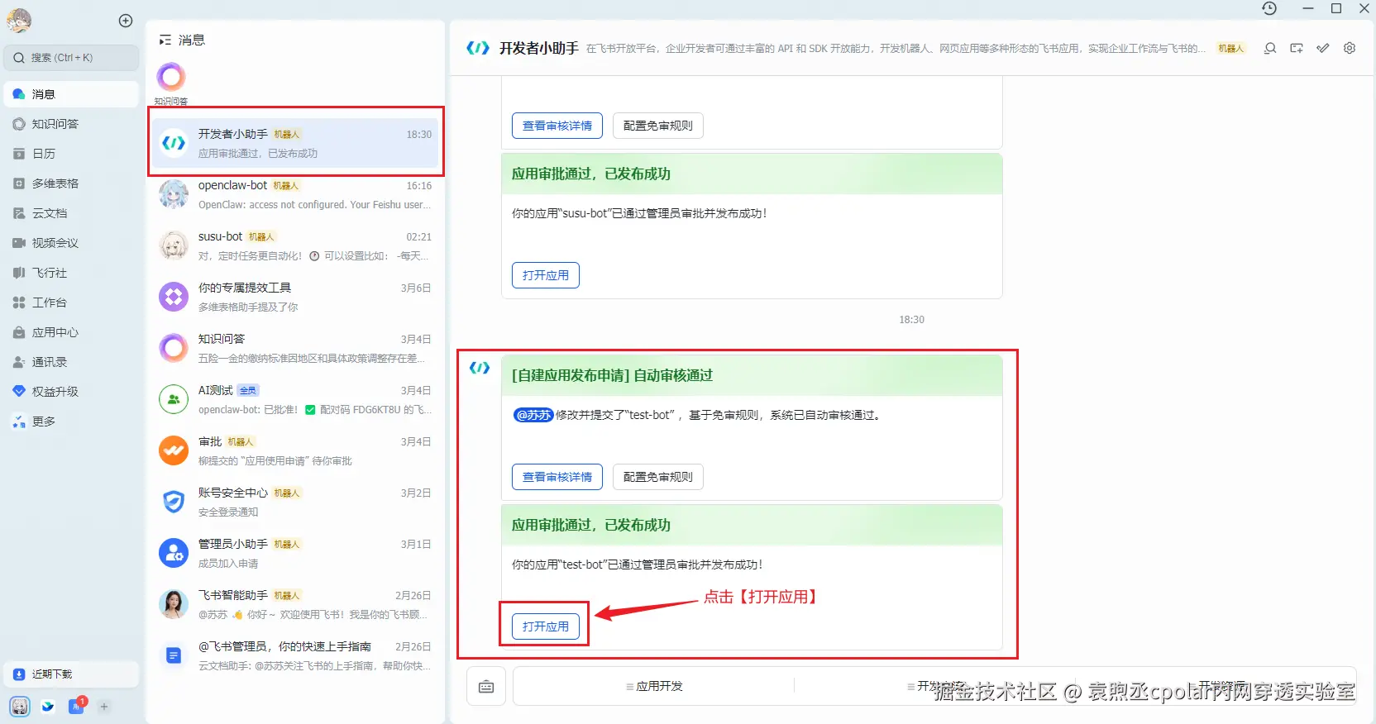Search within chat using header search icon
This screenshot has width=1376, height=724.
pyautogui.click(x=1270, y=48)
